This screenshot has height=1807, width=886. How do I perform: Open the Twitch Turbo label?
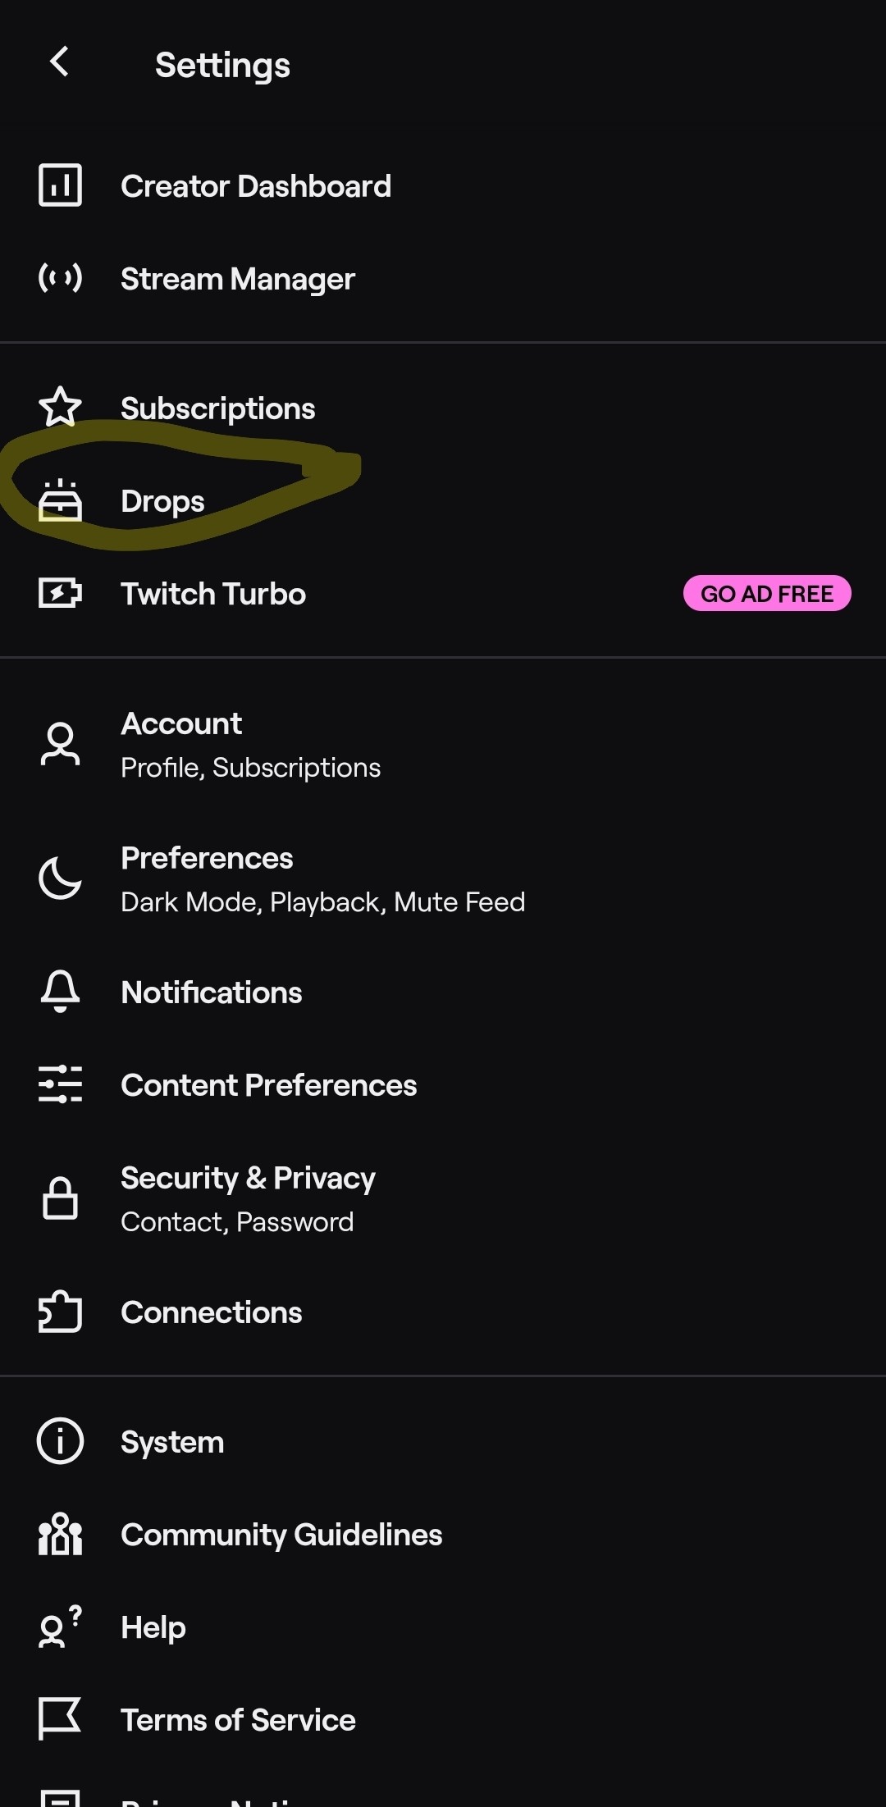213,594
